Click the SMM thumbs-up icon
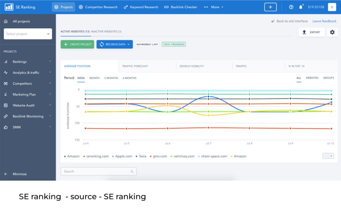Image resolution: width=341 pixels, height=211 pixels. [x=6, y=127]
